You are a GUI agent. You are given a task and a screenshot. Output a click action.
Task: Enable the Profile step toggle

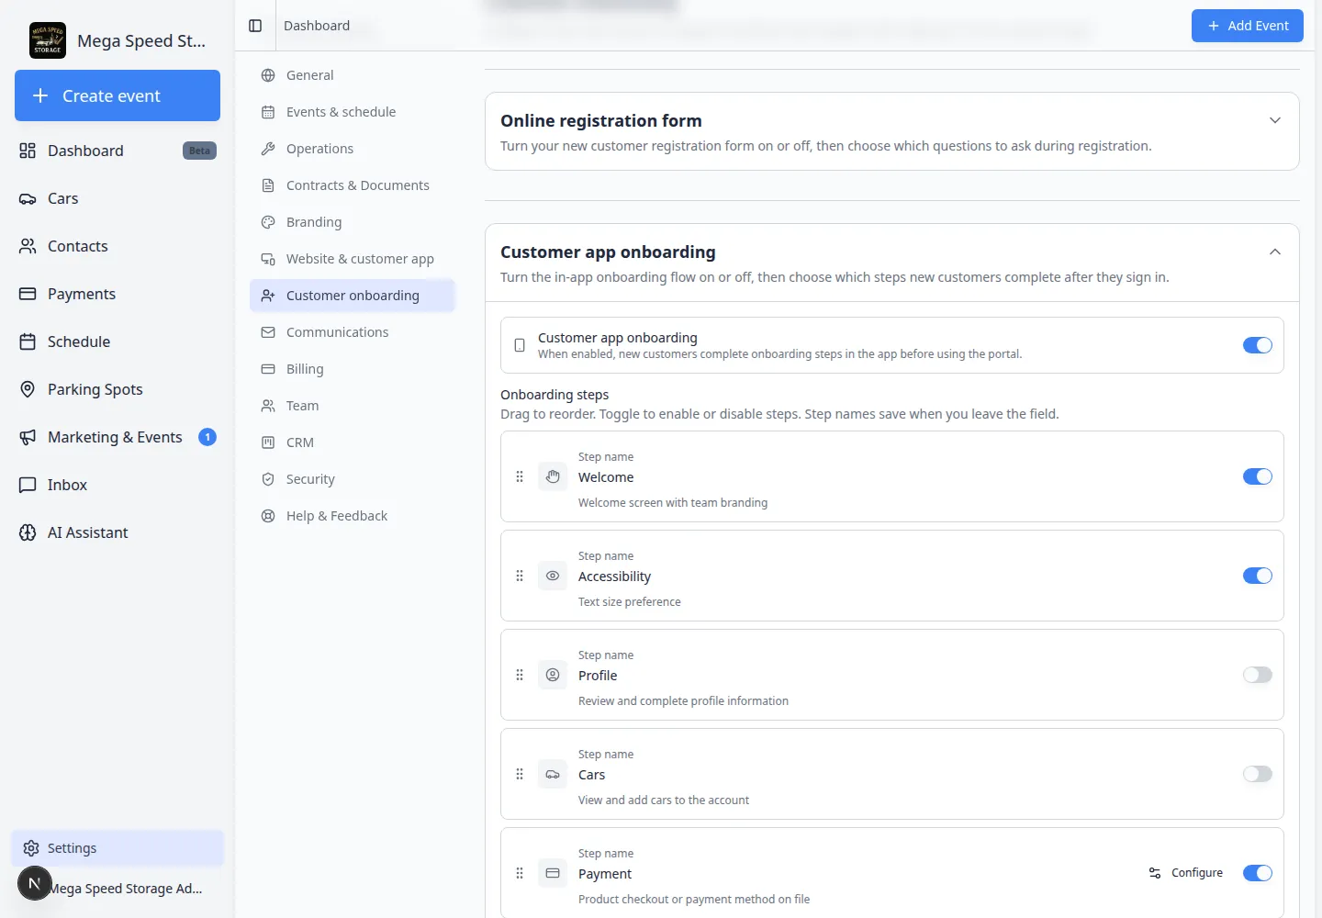pyautogui.click(x=1258, y=675)
